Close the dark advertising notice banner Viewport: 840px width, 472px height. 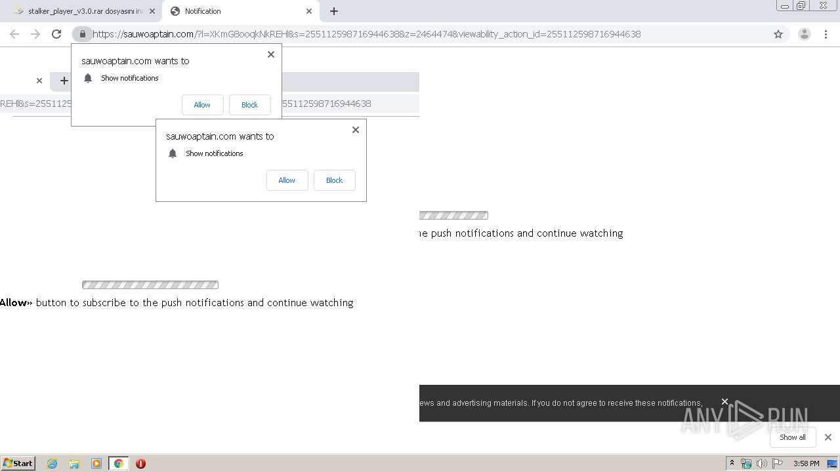coord(724,401)
